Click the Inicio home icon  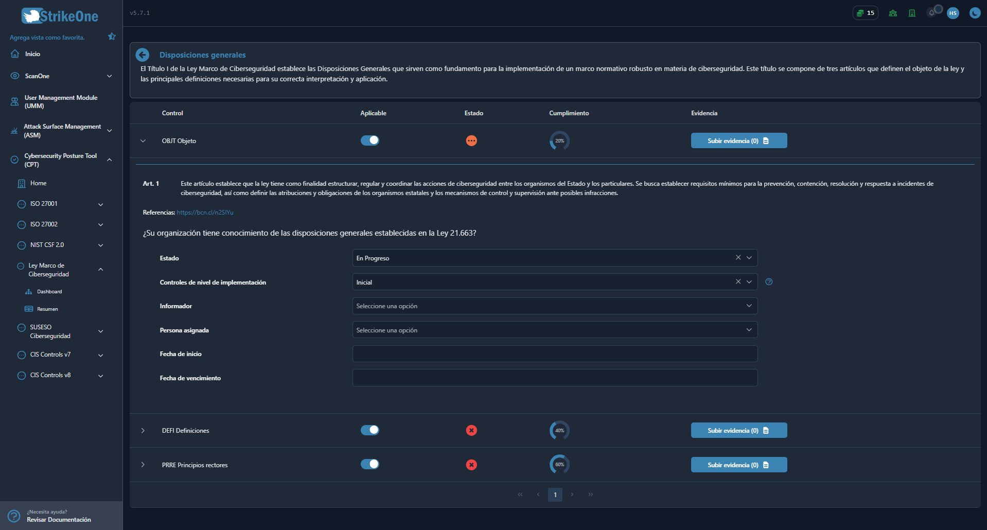15,54
